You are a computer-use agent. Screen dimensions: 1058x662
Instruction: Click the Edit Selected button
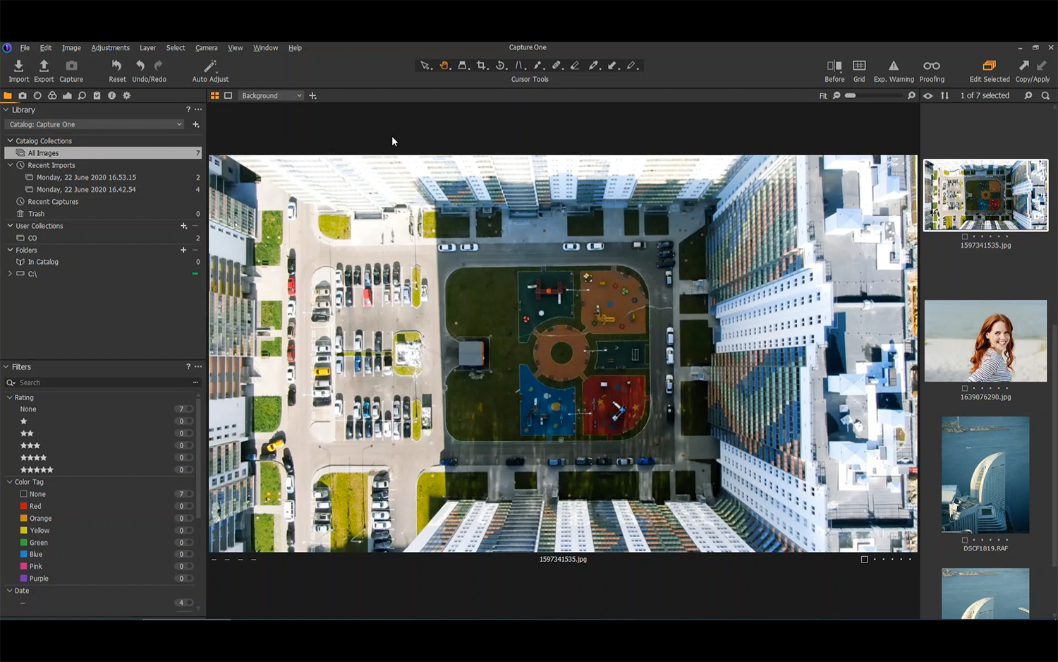click(989, 66)
